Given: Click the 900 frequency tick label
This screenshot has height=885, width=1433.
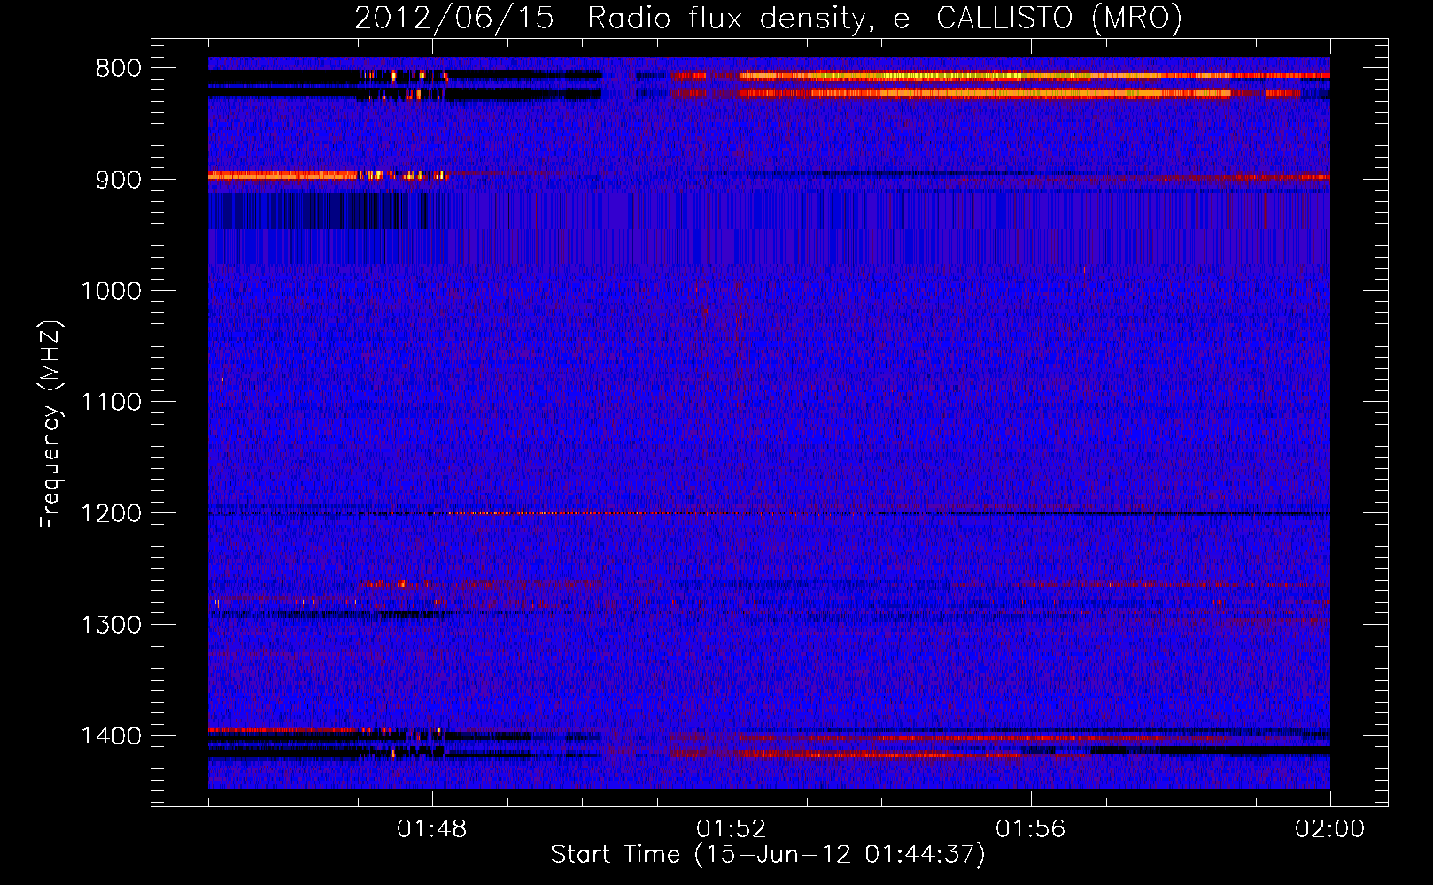Looking at the screenshot, I should [x=119, y=180].
